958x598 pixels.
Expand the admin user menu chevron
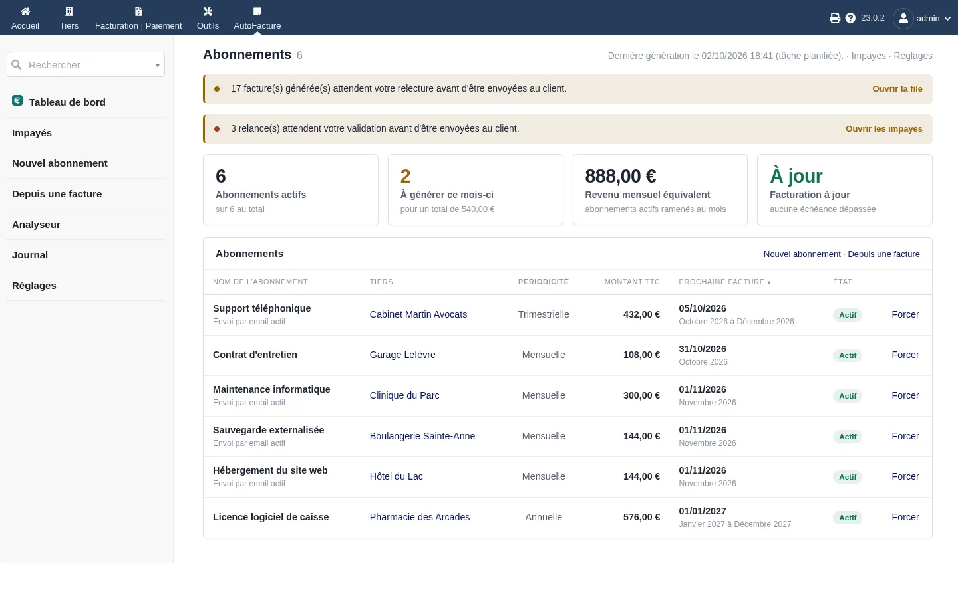(947, 19)
